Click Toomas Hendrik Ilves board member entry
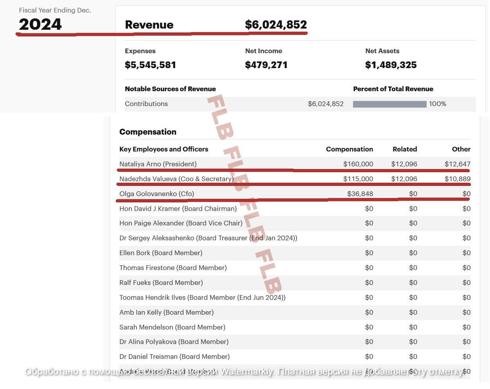Viewport: 490px width, 389px height. [202, 297]
